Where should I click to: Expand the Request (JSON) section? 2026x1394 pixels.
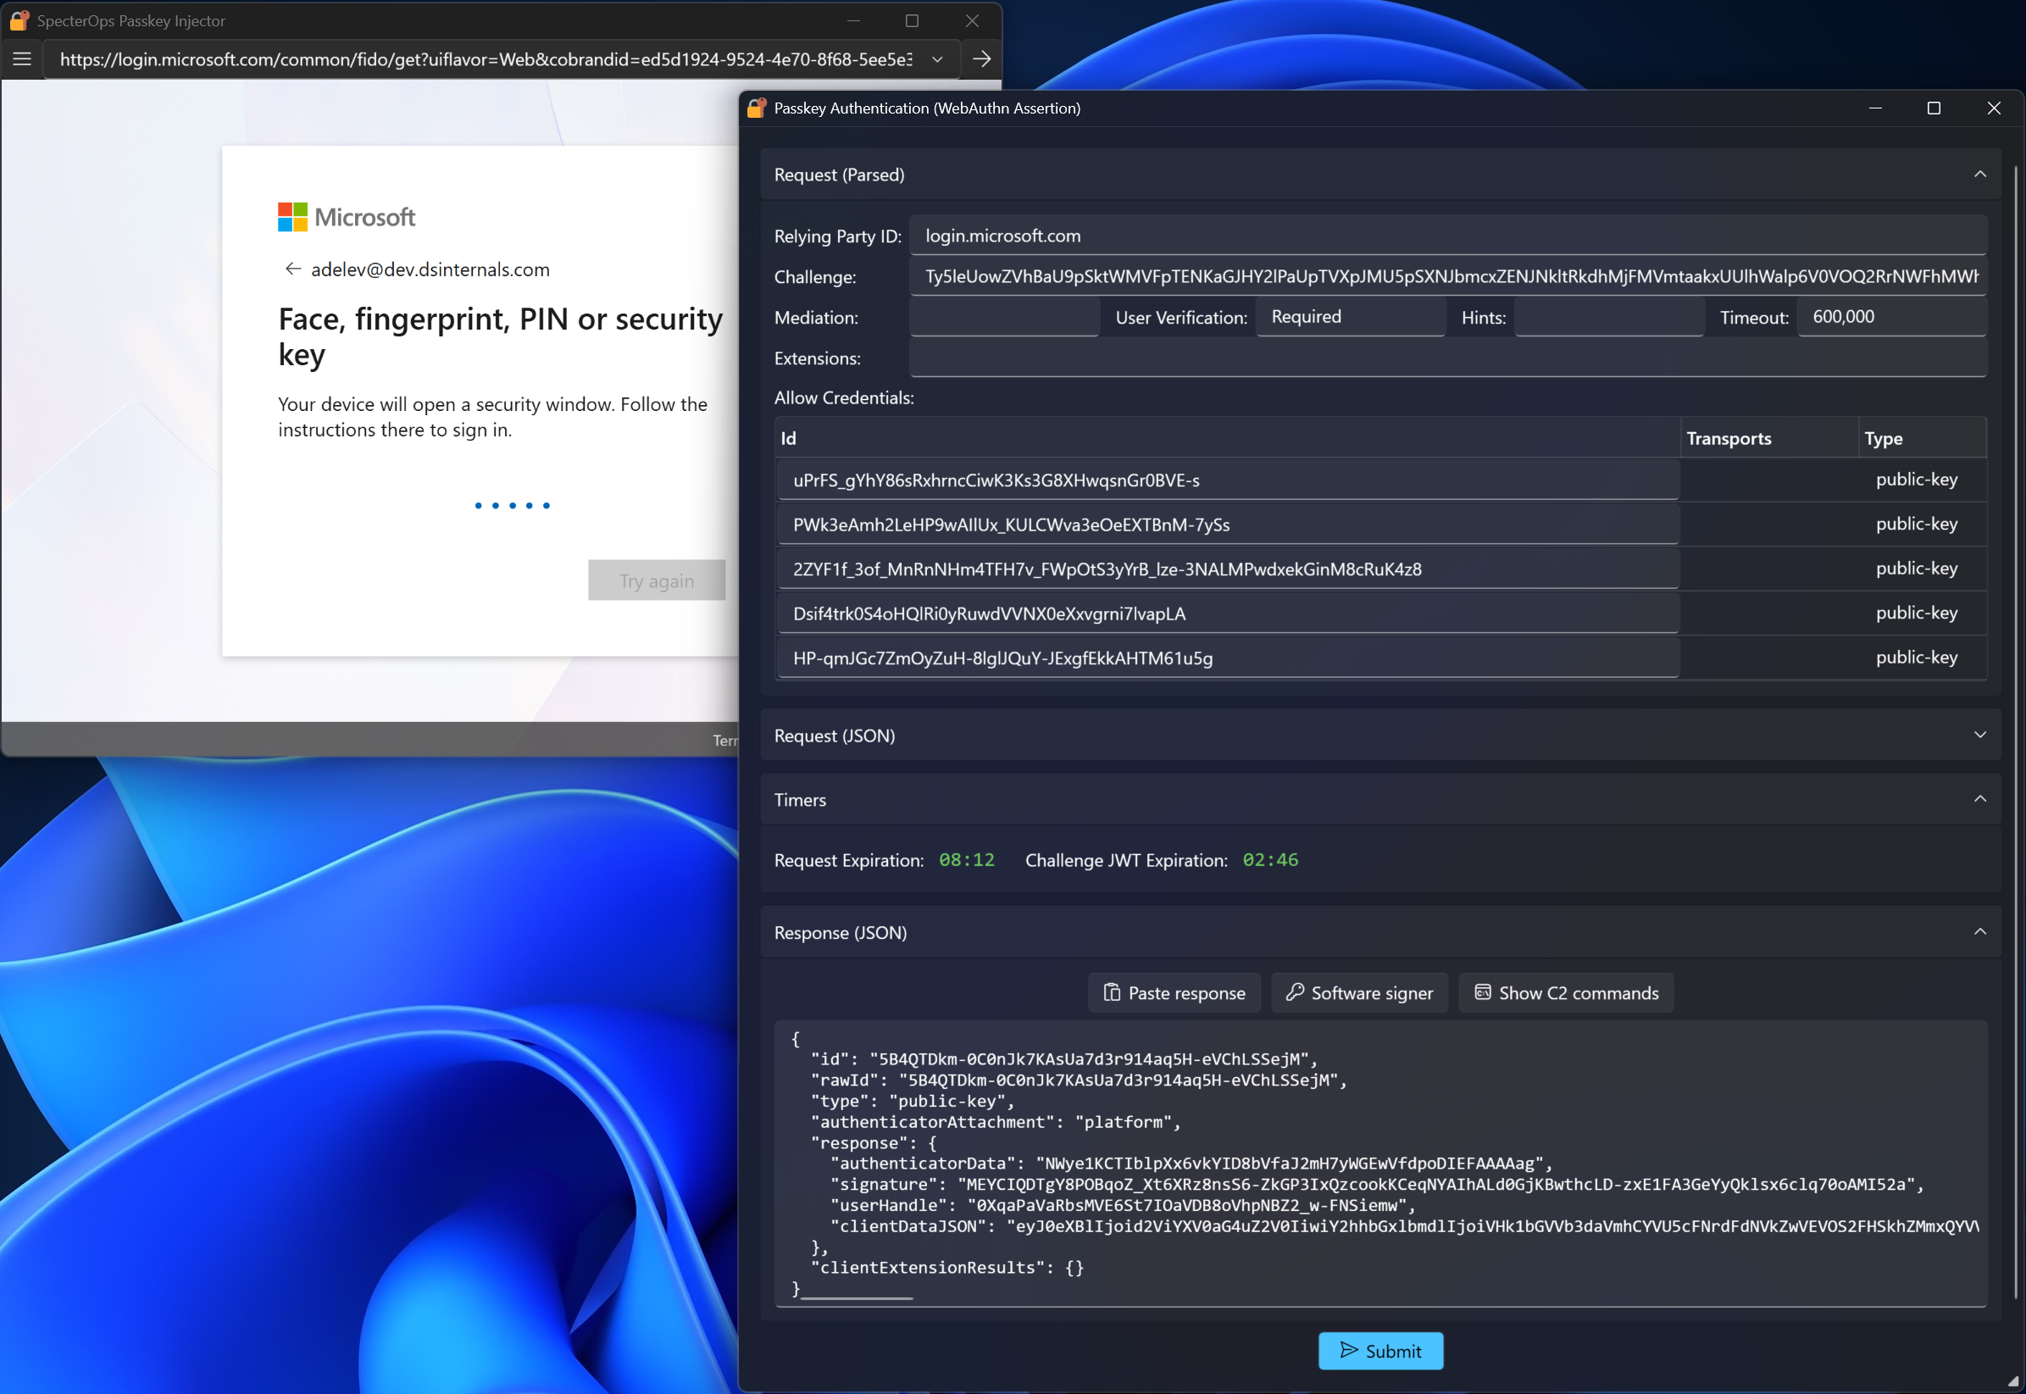tap(1979, 736)
